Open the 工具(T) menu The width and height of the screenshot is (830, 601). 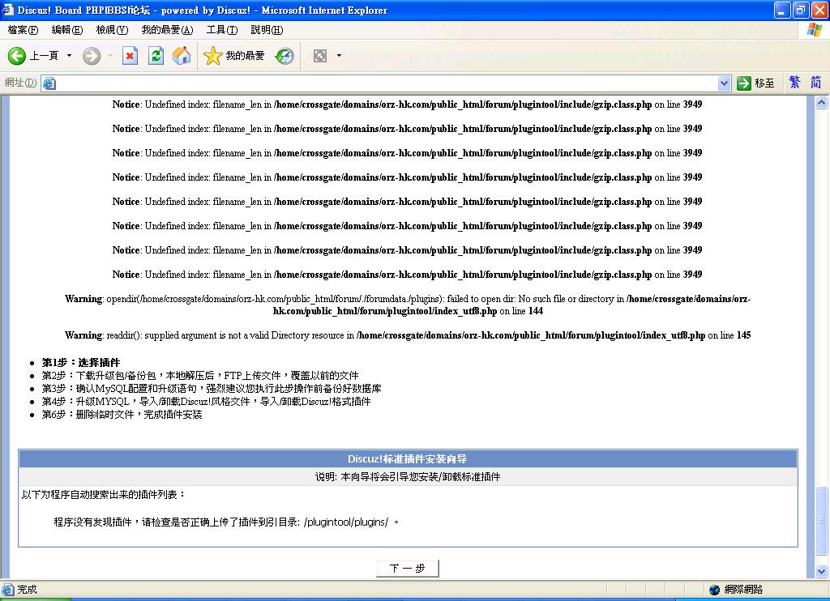222,30
